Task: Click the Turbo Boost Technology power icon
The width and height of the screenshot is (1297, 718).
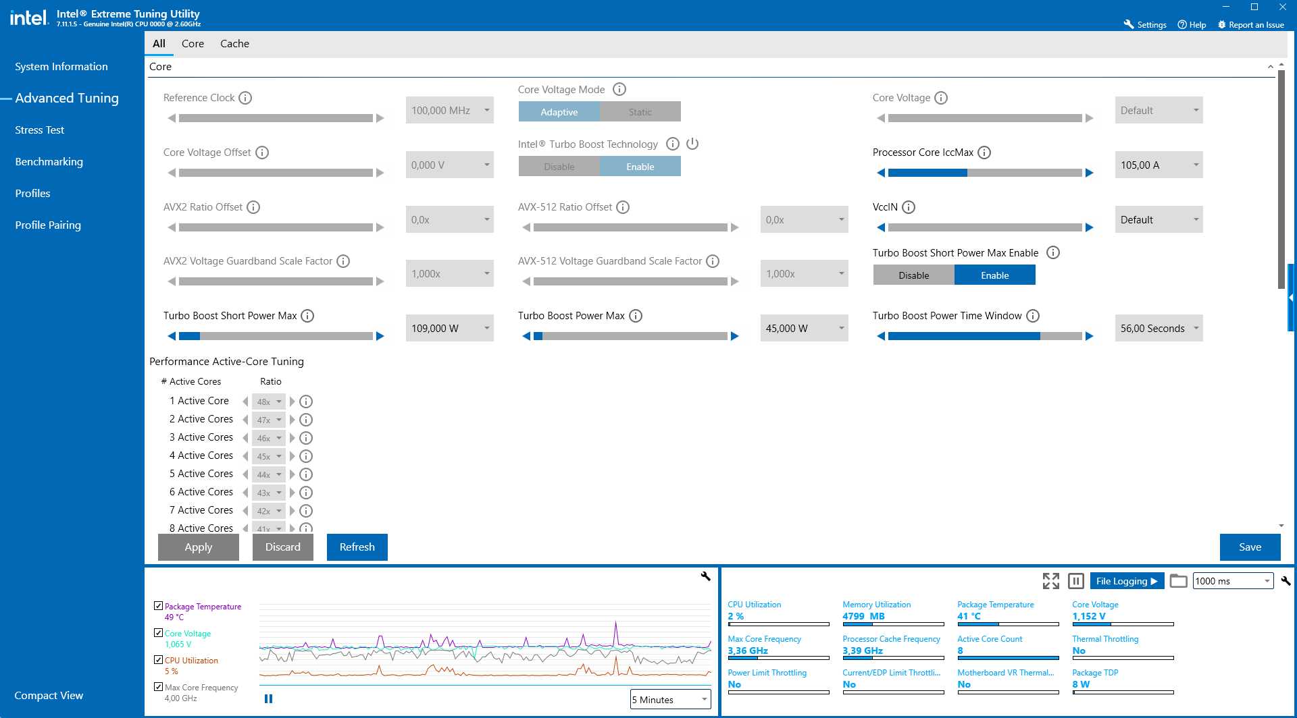Action: (x=692, y=144)
